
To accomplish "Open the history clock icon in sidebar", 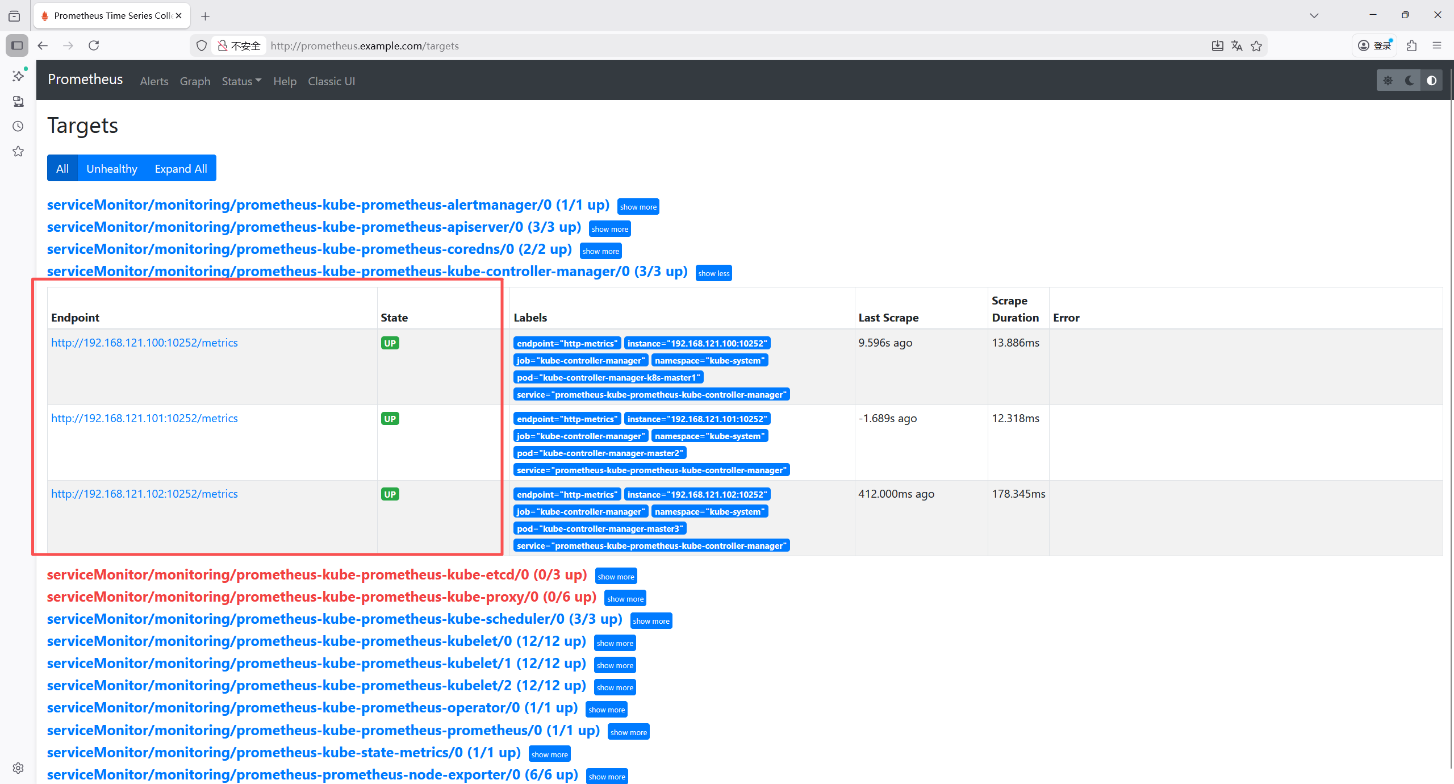I will point(18,126).
